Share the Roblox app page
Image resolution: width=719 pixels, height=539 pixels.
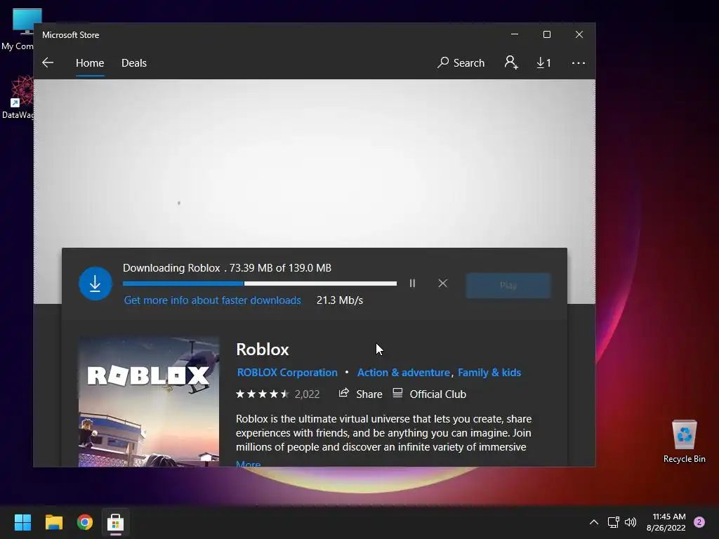click(x=360, y=394)
